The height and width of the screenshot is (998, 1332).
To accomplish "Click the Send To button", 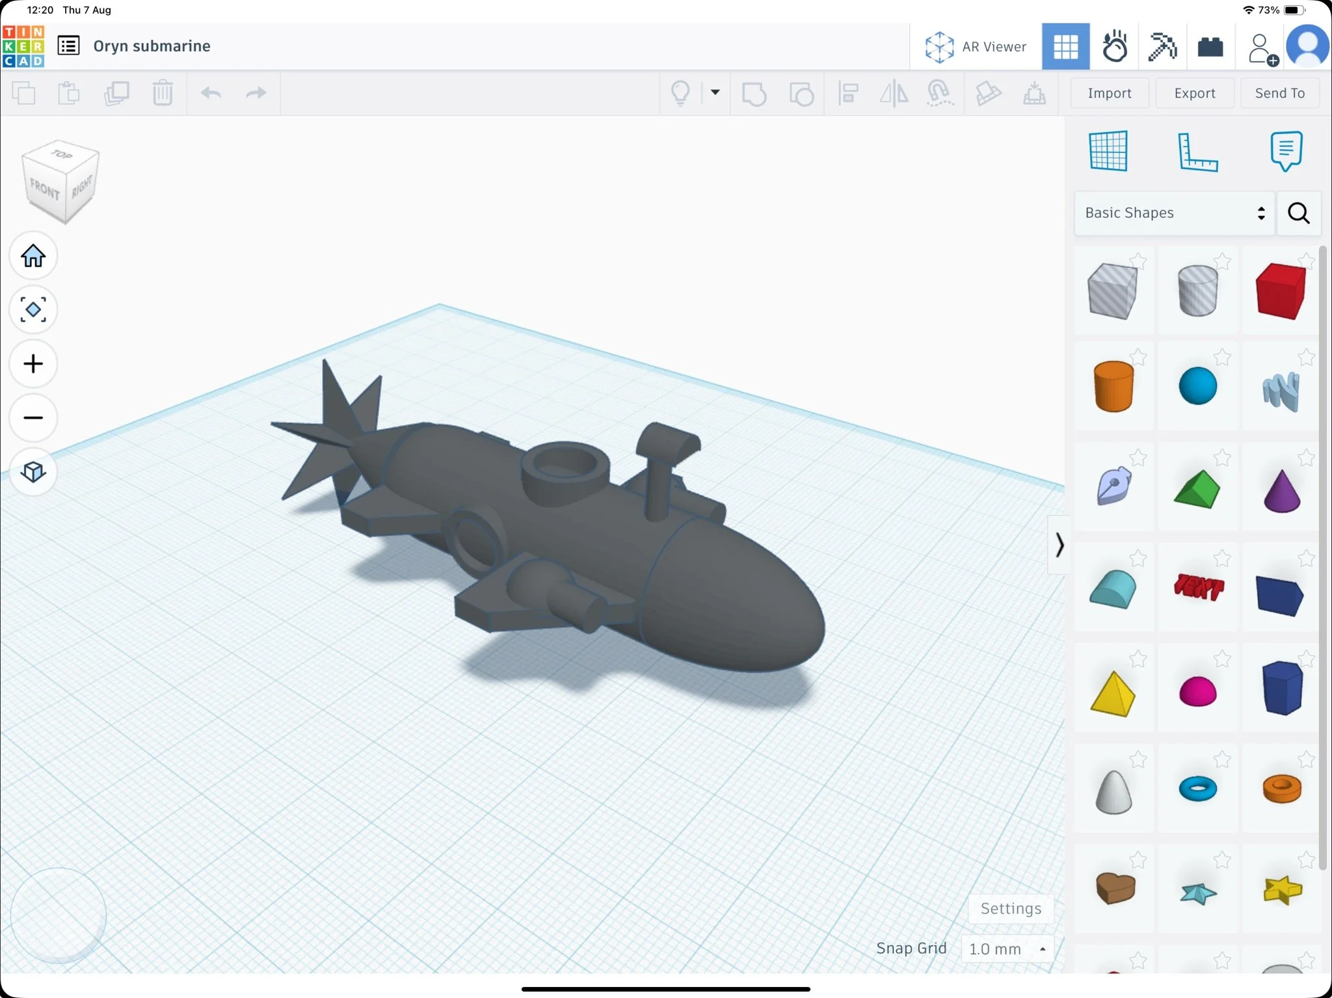I will [x=1279, y=93].
